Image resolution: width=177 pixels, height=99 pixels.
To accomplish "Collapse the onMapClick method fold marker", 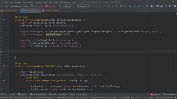I will [x=8, y=81].
